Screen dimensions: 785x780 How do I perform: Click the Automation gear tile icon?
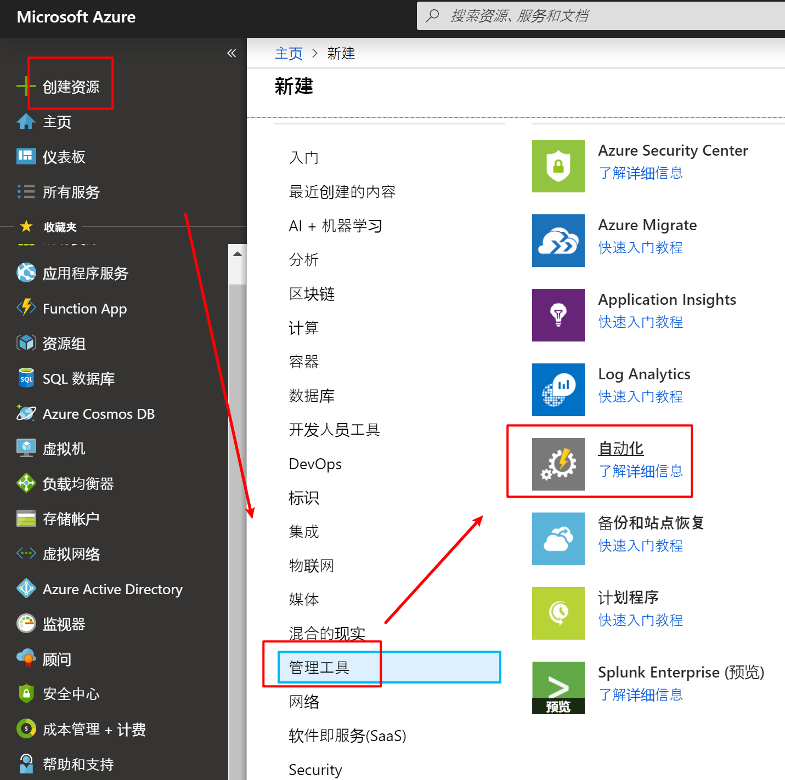(558, 464)
